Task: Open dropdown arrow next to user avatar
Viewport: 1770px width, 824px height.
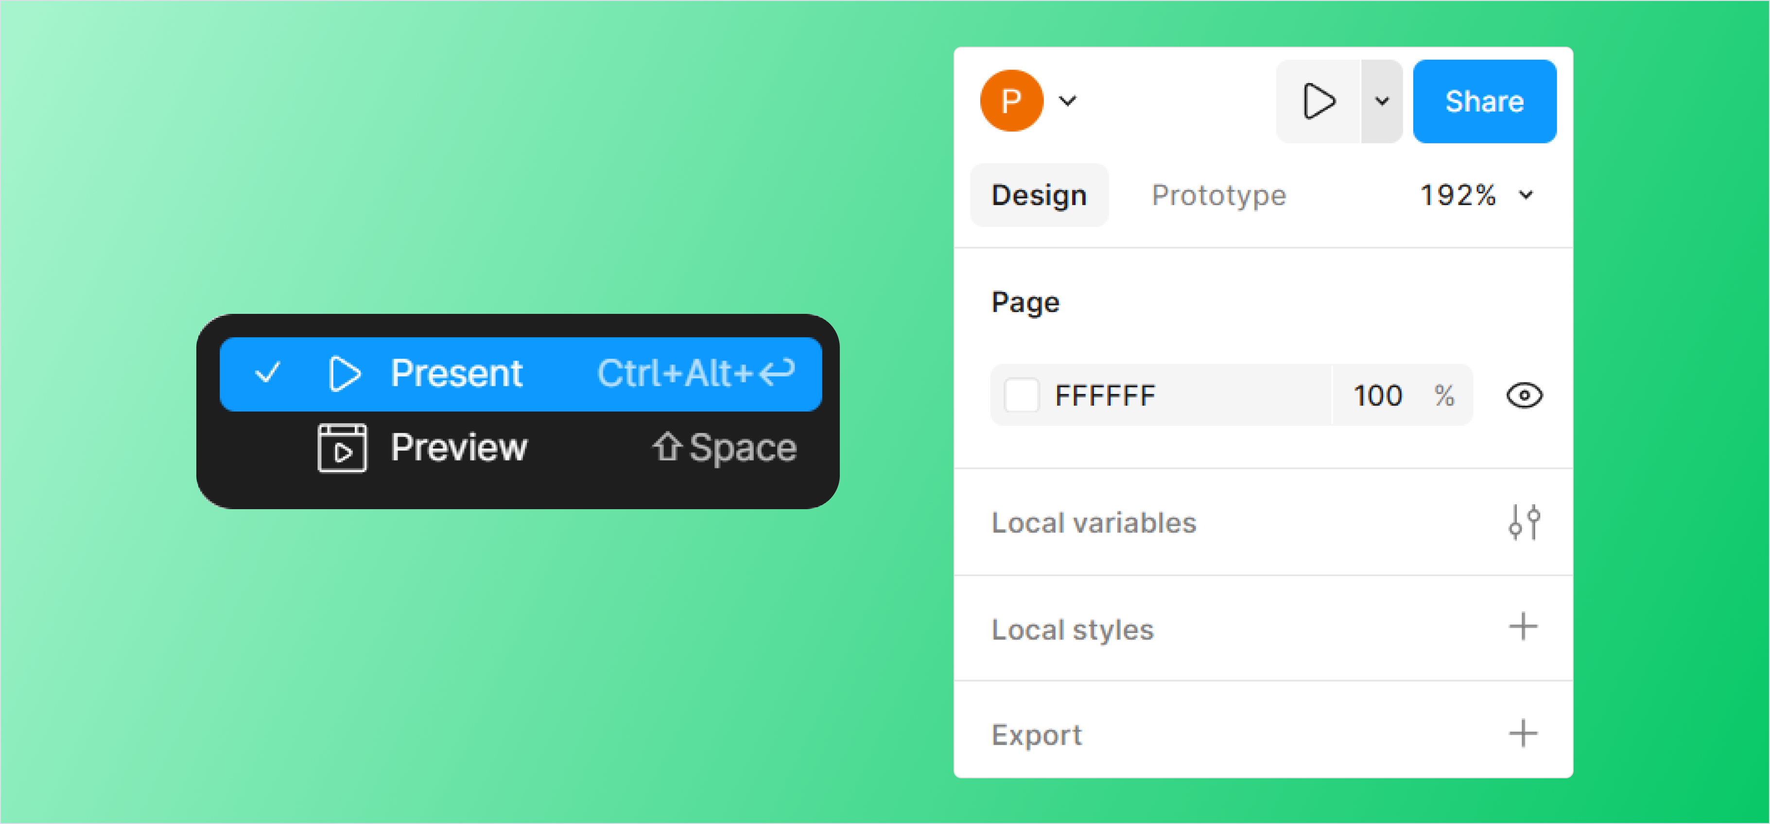Action: click(x=1067, y=101)
